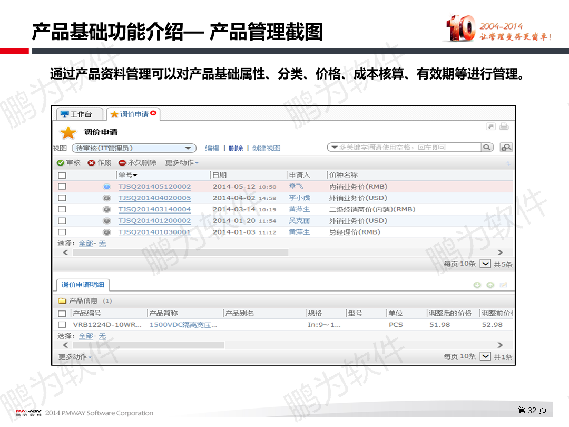Click the export icon left of printer
This screenshot has height=427, width=569.
[490, 127]
